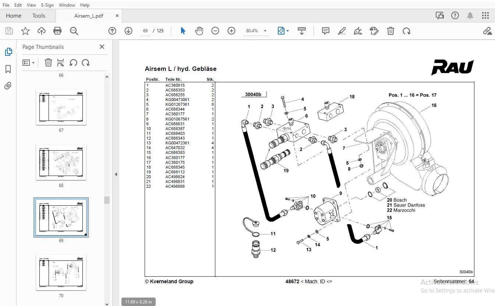This screenshot has height=306, width=495.
Task: Rotate thumbnail clockwise in panel
Action: (x=86, y=62)
